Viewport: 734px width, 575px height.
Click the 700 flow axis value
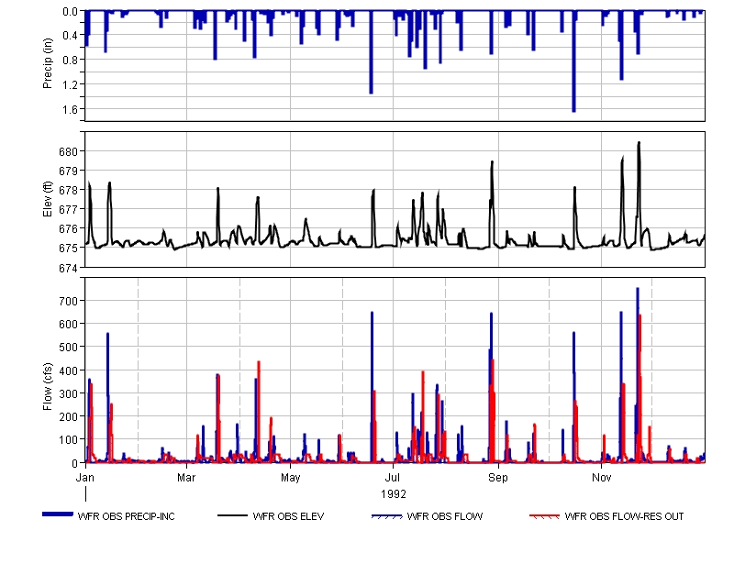(x=68, y=302)
